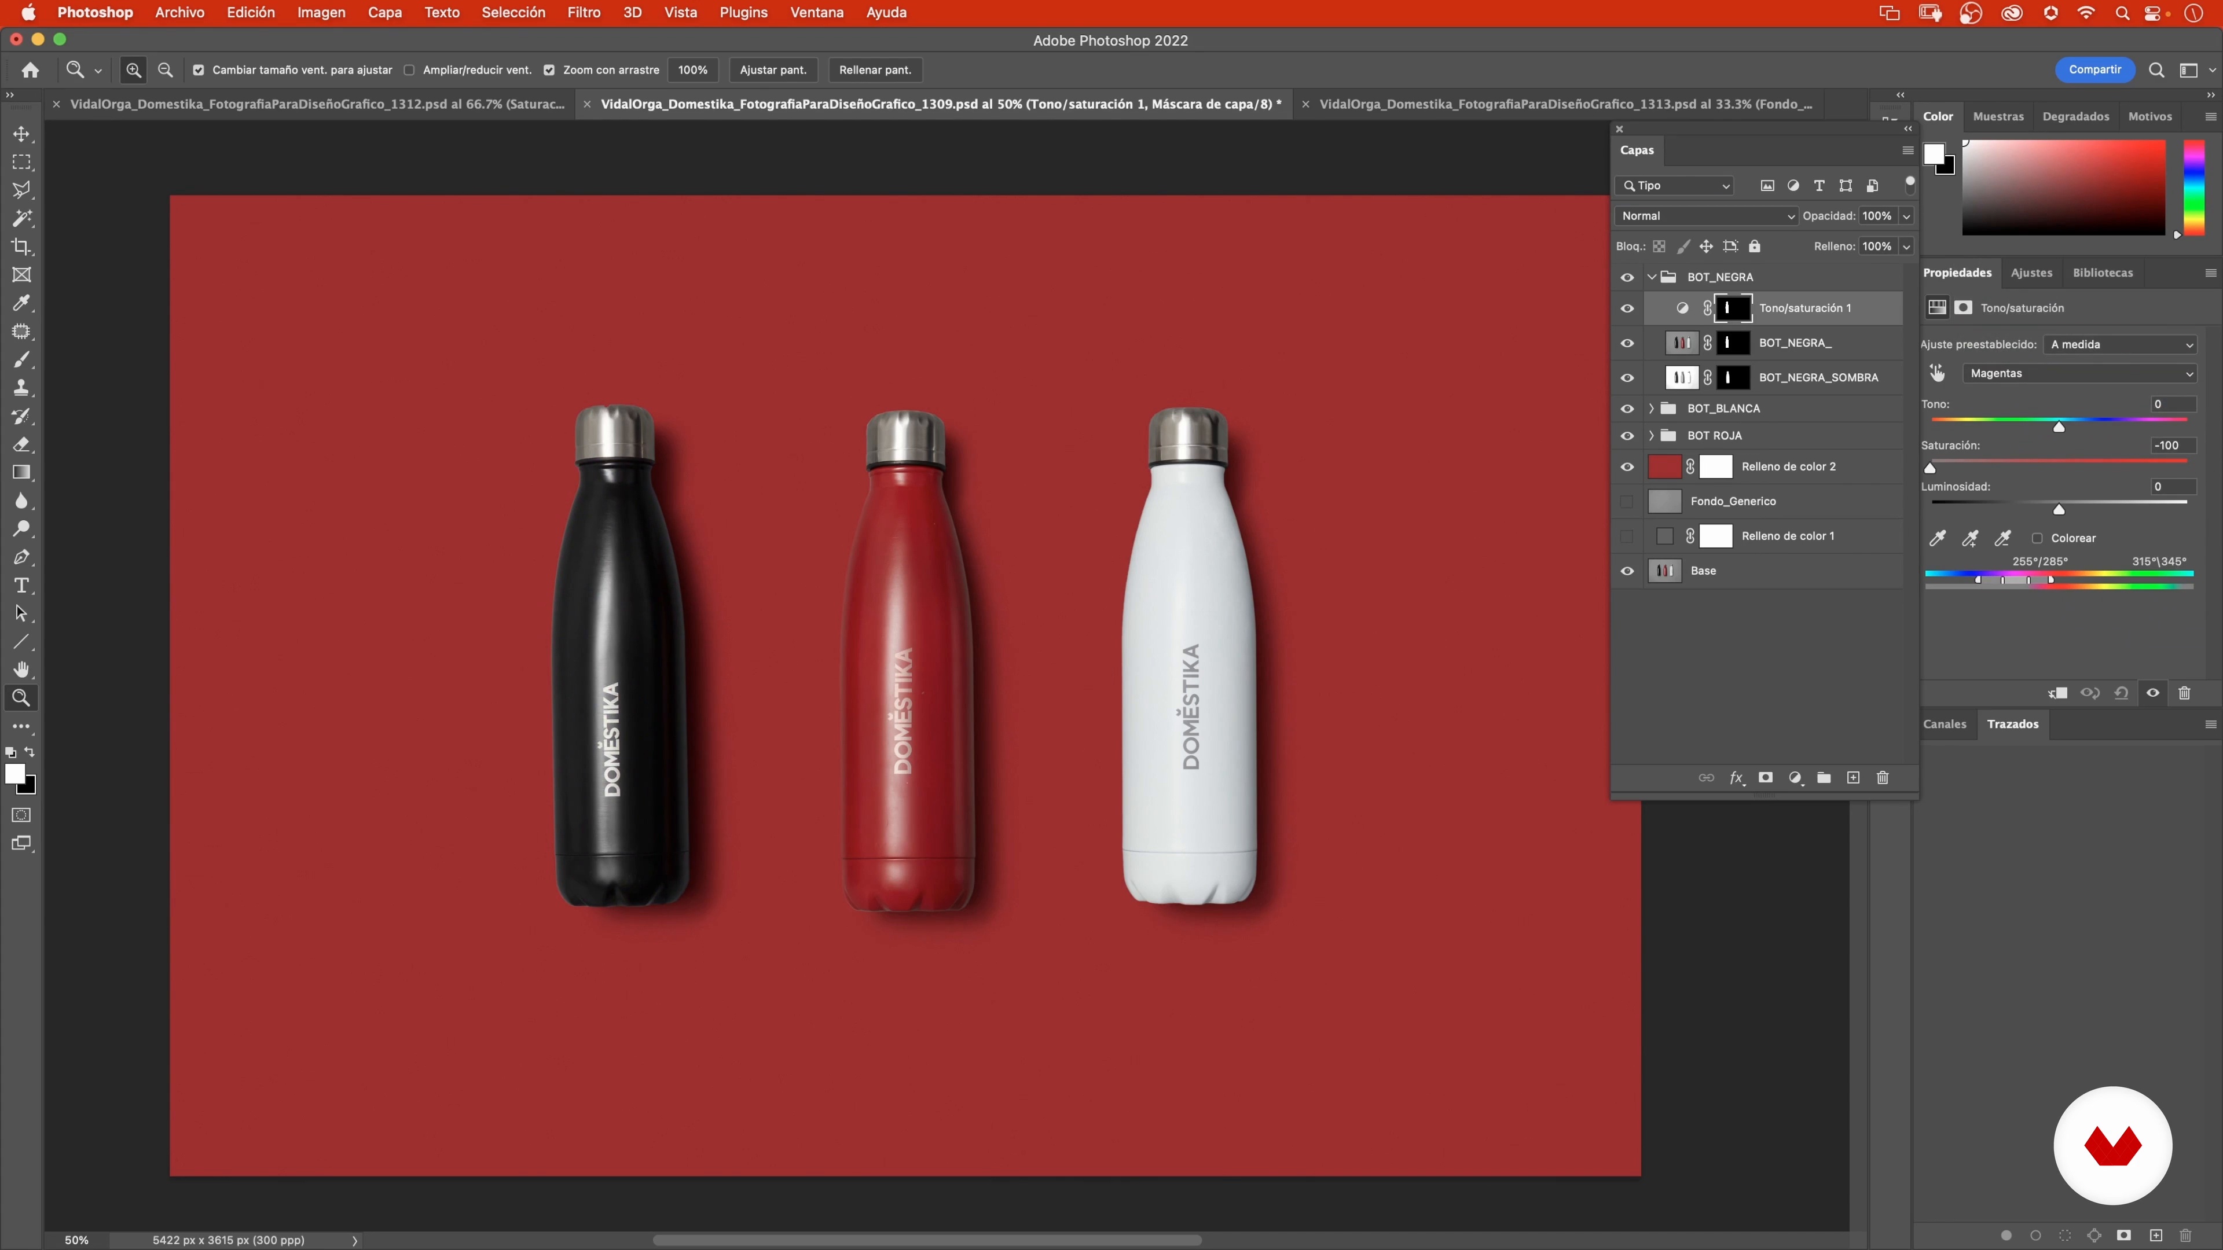This screenshot has height=1250, width=2223.
Task: Hide the BOT_BLANCA group
Action: point(1627,408)
